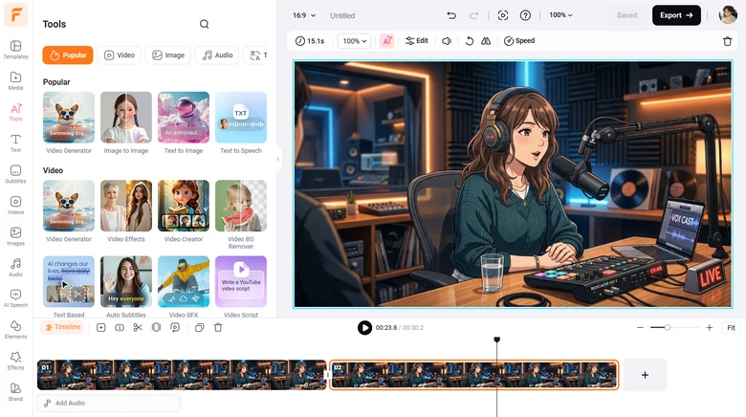Viewport: 746px width, 417px height.
Task: Toggle the Timeline view button
Action: pyautogui.click(x=62, y=327)
